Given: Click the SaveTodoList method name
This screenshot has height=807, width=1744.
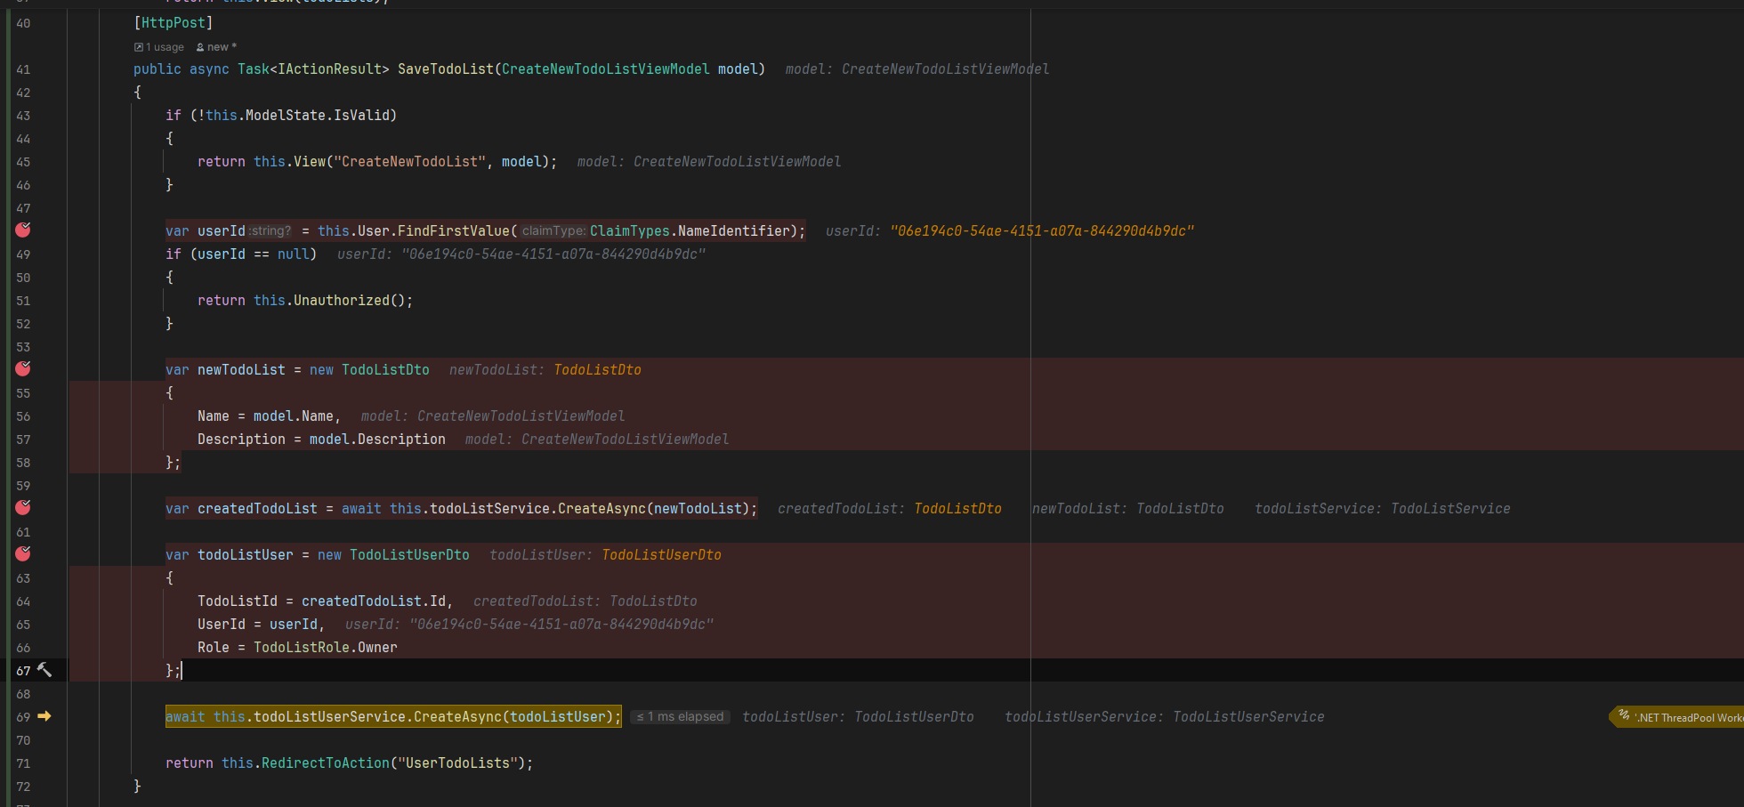Looking at the screenshot, I should point(445,69).
